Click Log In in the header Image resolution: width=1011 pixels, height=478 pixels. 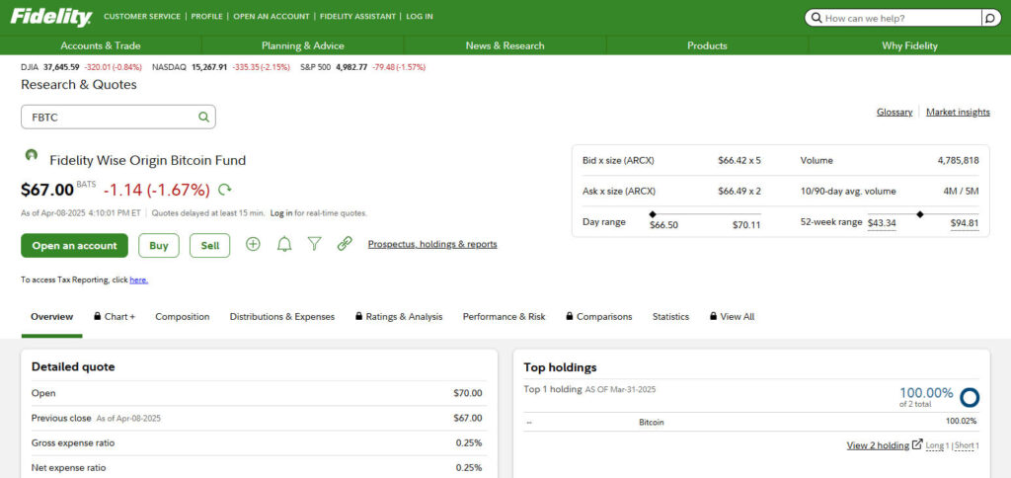point(420,16)
